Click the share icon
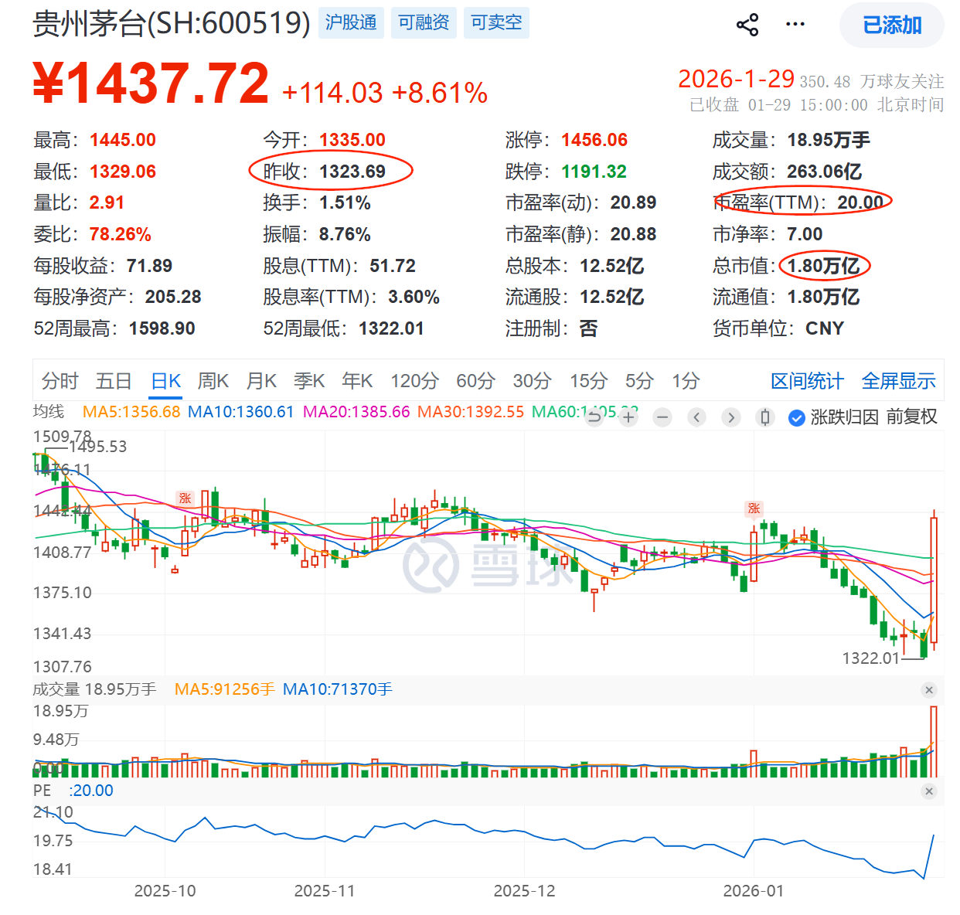 tap(747, 25)
